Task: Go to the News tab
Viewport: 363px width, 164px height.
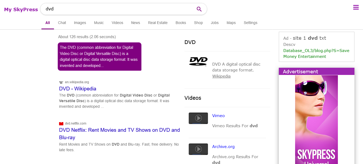Action: pos(136,23)
